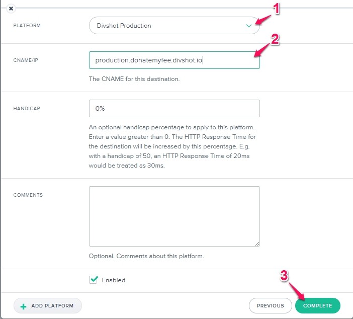
Task: Go back with the Previous button
Action: pyautogui.click(x=270, y=305)
